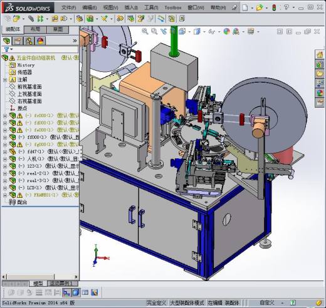
Task: Click the Insert Components toolbar icon
Action: pos(16,19)
